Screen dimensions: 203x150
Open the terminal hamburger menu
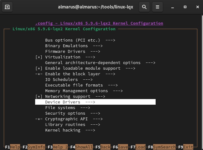point(158,7)
